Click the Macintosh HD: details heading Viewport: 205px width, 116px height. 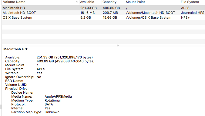[x=16, y=49]
